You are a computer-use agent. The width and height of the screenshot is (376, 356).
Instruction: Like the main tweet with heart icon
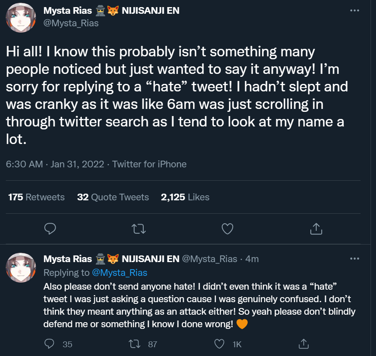[x=227, y=229]
